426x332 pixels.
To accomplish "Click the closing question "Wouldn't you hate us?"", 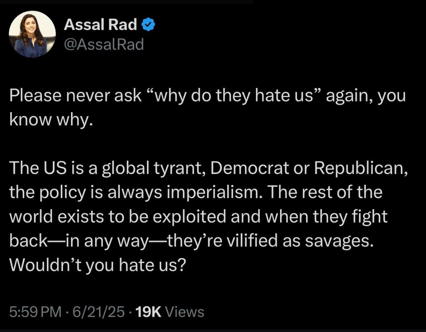I will coord(98,265).
